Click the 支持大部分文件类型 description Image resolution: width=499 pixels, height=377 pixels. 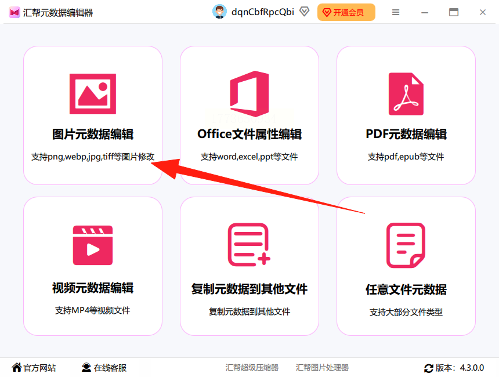tap(406, 312)
